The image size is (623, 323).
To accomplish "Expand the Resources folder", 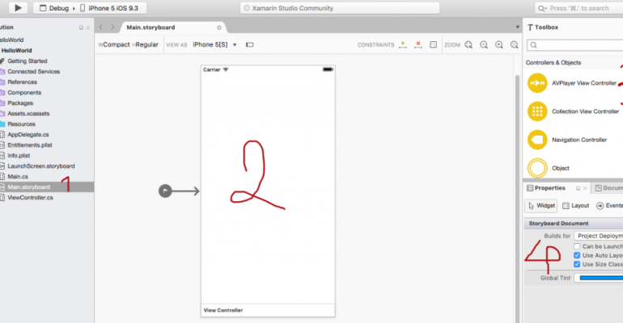I will [x=21, y=124].
